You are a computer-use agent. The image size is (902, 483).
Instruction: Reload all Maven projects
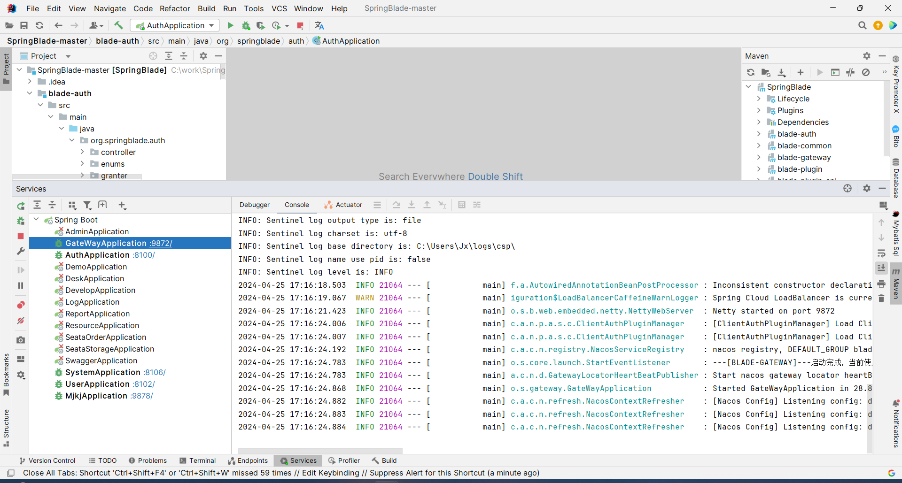pyautogui.click(x=751, y=72)
